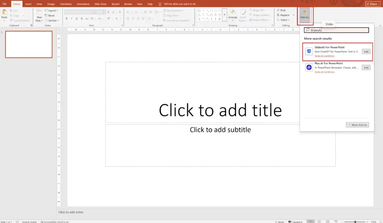Click the Plus AI For PowerPoint icon
Viewport: 383px width, 223px height.
point(309,67)
